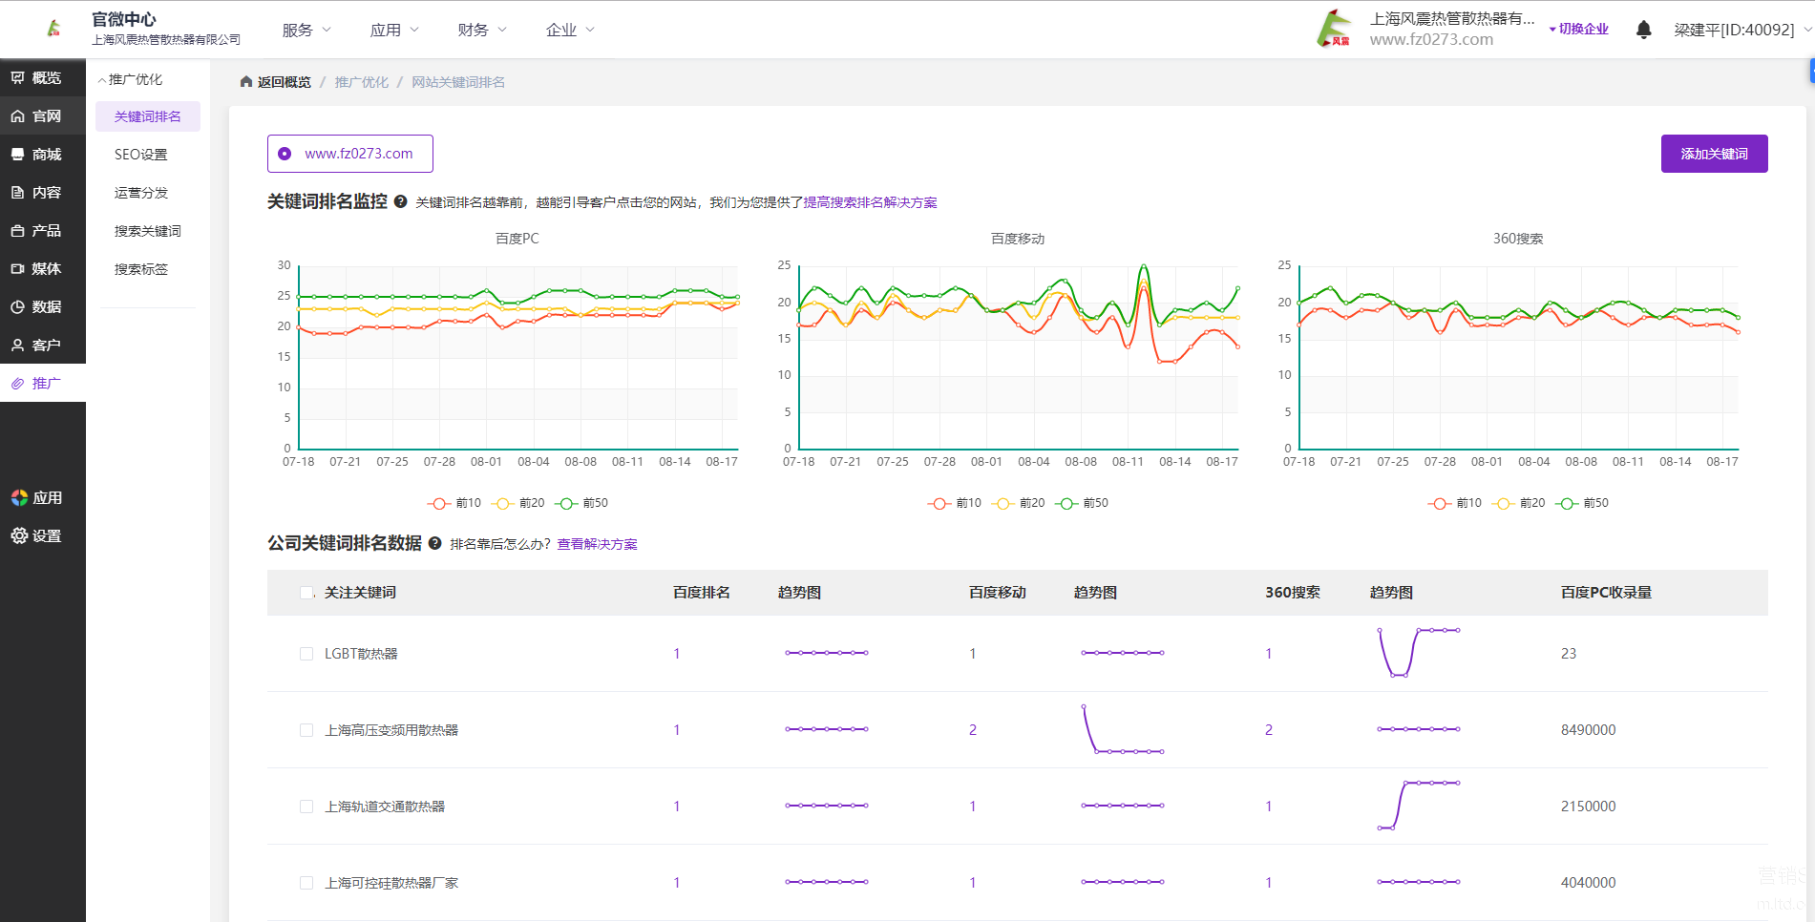Tick checkbox for 上海轨道交通散热器
The image size is (1815, 922).
point(306,807)
